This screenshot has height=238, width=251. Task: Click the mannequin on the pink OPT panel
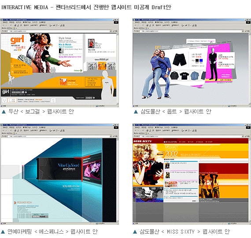click(213, 64)
